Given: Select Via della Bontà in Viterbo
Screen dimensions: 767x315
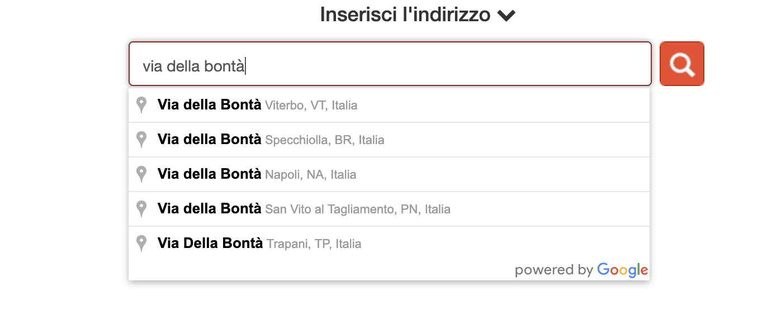Looking at the screenshot, I should 209,105.
